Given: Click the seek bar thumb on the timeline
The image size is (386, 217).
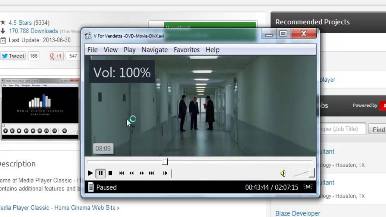Looking at the screenshot, I should tap(165, 162).
